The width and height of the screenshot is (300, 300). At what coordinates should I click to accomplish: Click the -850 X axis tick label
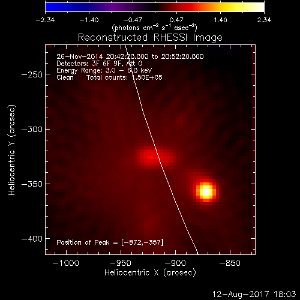tap(230, 263)
